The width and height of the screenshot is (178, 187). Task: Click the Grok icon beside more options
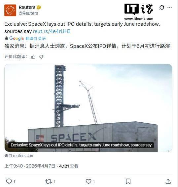[x=161, y=8]
